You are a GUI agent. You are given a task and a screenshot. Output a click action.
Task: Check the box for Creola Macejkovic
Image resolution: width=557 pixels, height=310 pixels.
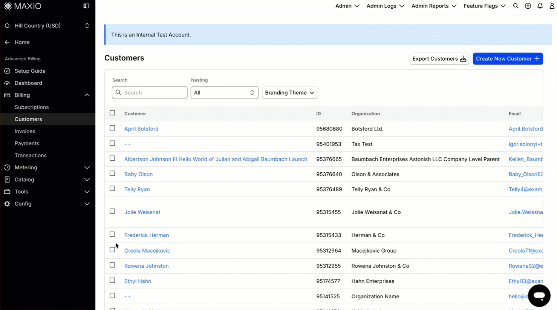pyautogui.click(x=112, y=250)
